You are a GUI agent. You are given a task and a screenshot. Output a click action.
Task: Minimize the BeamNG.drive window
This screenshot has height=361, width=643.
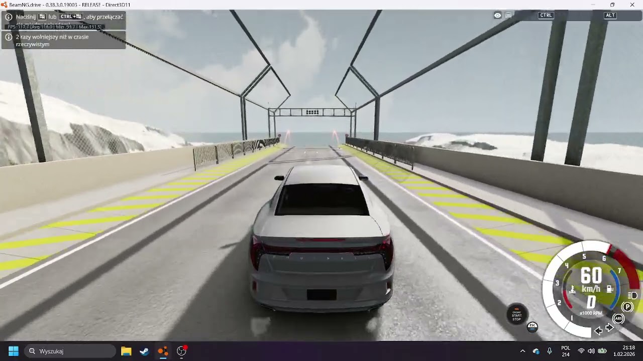593,5
